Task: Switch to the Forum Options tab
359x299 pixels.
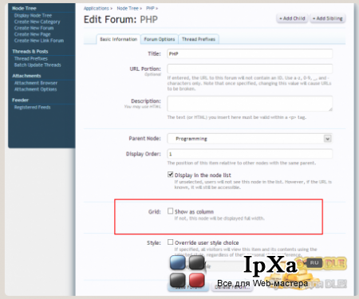Action: coord(160,39)
